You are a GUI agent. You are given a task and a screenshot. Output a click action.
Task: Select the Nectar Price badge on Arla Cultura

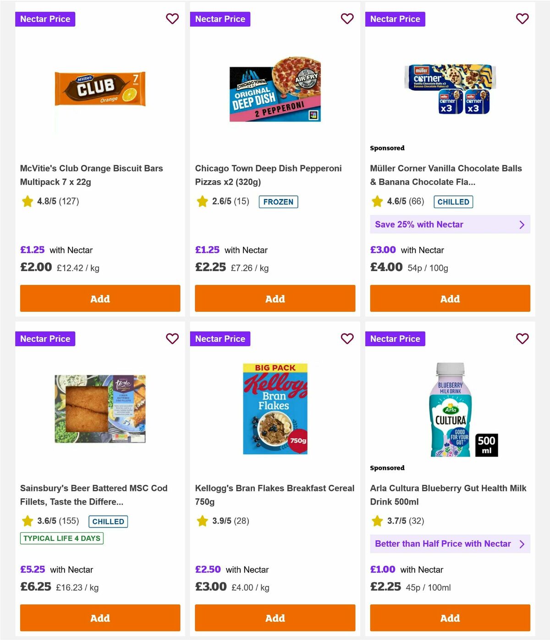[x=395, y=339]
